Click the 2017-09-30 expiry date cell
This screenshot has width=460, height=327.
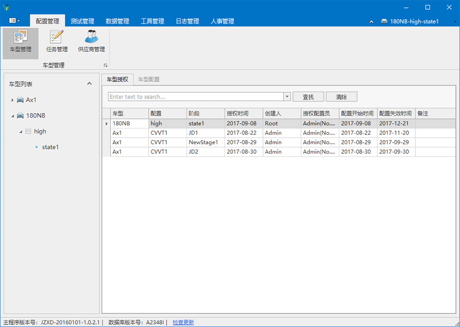pyautogui.click(x=397, y=152)
